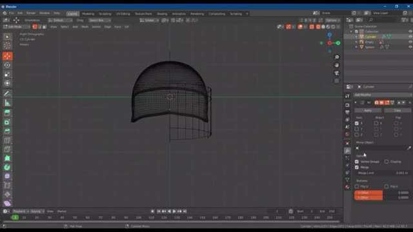This screenshot has height=232, width=413.
Task: Open the UV Editing workspace tab
Action: click(x=123, y=14)
